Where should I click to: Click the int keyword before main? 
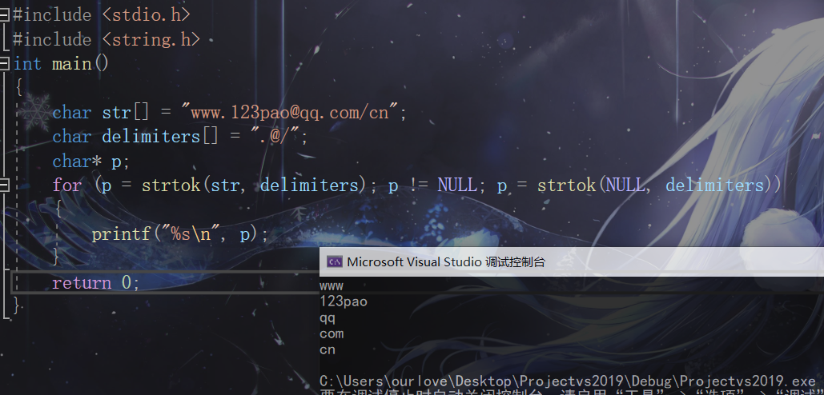coord(26,64)
